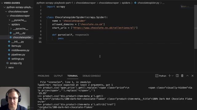
Task: Click Python icon of chocolatespider file in tree
Action: (x=11, y=37)
